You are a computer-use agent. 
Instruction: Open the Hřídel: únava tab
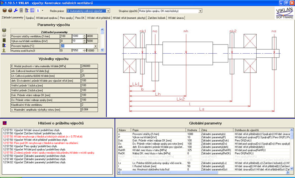tap(177, 17)
